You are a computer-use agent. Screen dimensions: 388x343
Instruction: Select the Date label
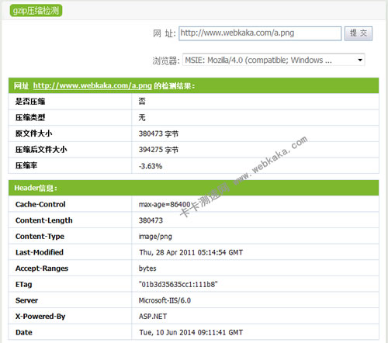[x=24, y=332]
